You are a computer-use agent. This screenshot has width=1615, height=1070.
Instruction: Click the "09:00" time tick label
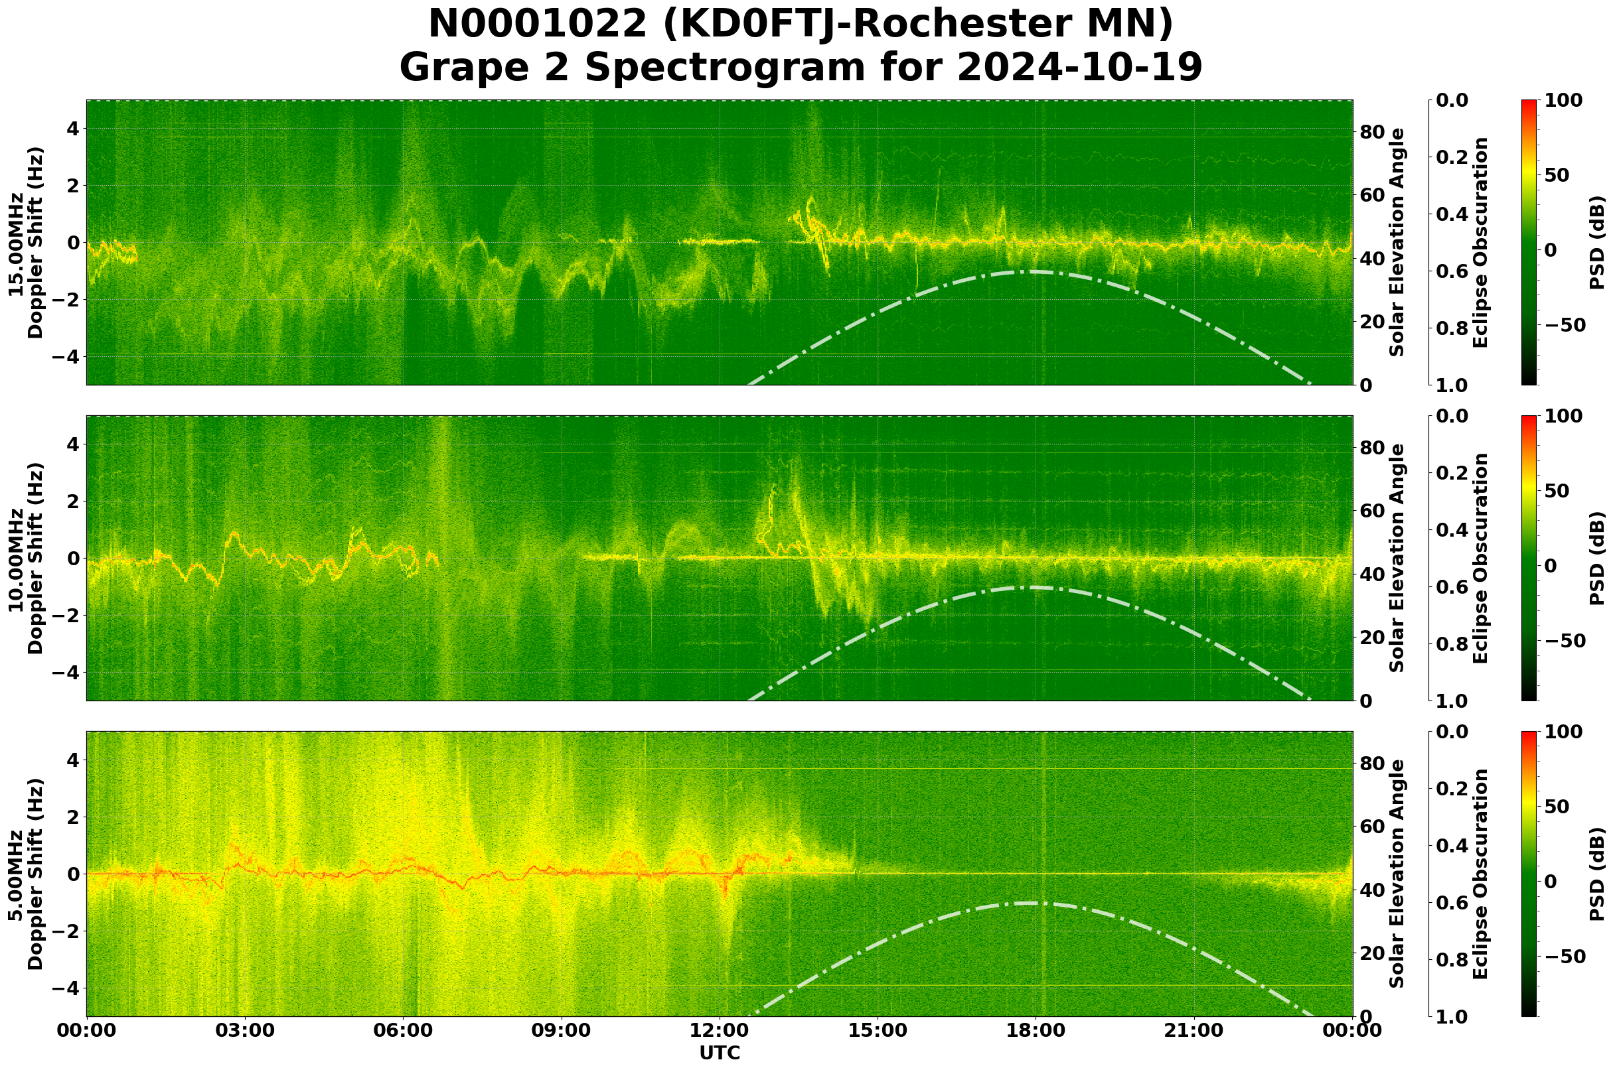click(562, 1030)
